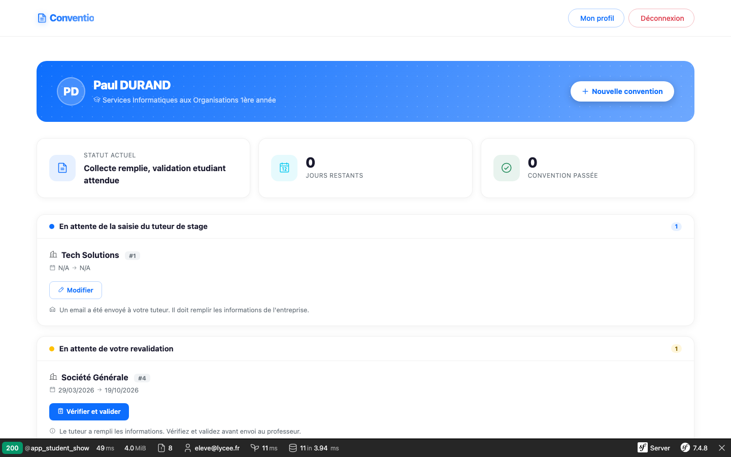Click the Collecte remplie status text
Image resolution: width=731 pixels, height=457 pixels.
click(x=155, y=174)
